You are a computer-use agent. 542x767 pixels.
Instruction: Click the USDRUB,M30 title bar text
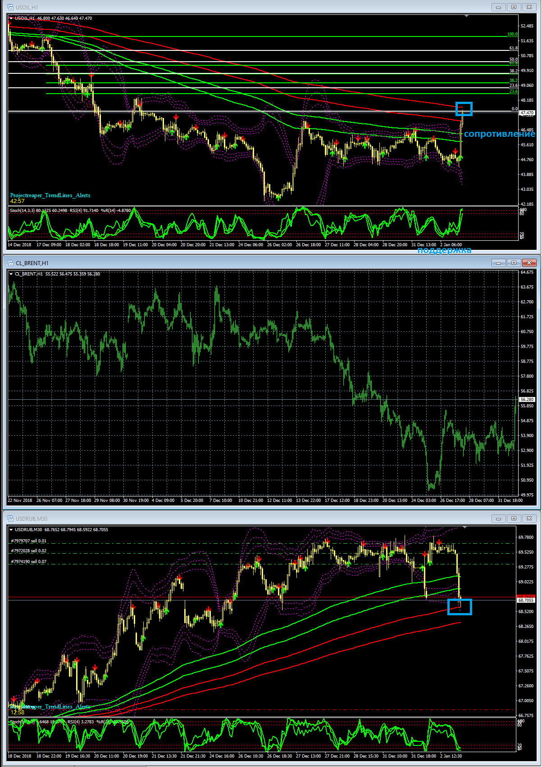tap(32, 519)
